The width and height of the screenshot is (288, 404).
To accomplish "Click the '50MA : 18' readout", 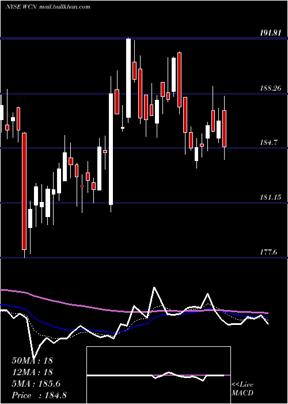I will pos(32,361).
